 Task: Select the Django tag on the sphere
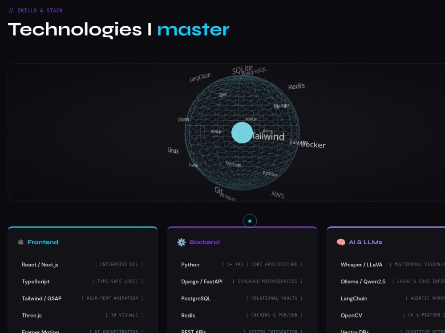point(281,106)
